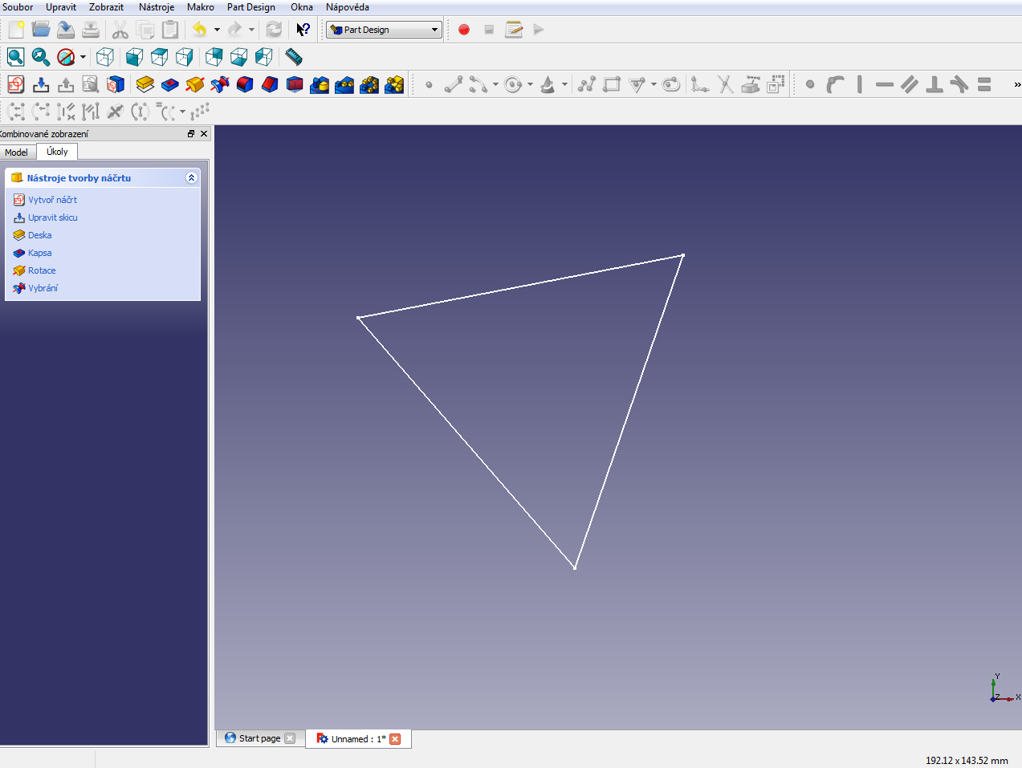
Task: Open the Soubor menu
Action: (x=18, y=7)
